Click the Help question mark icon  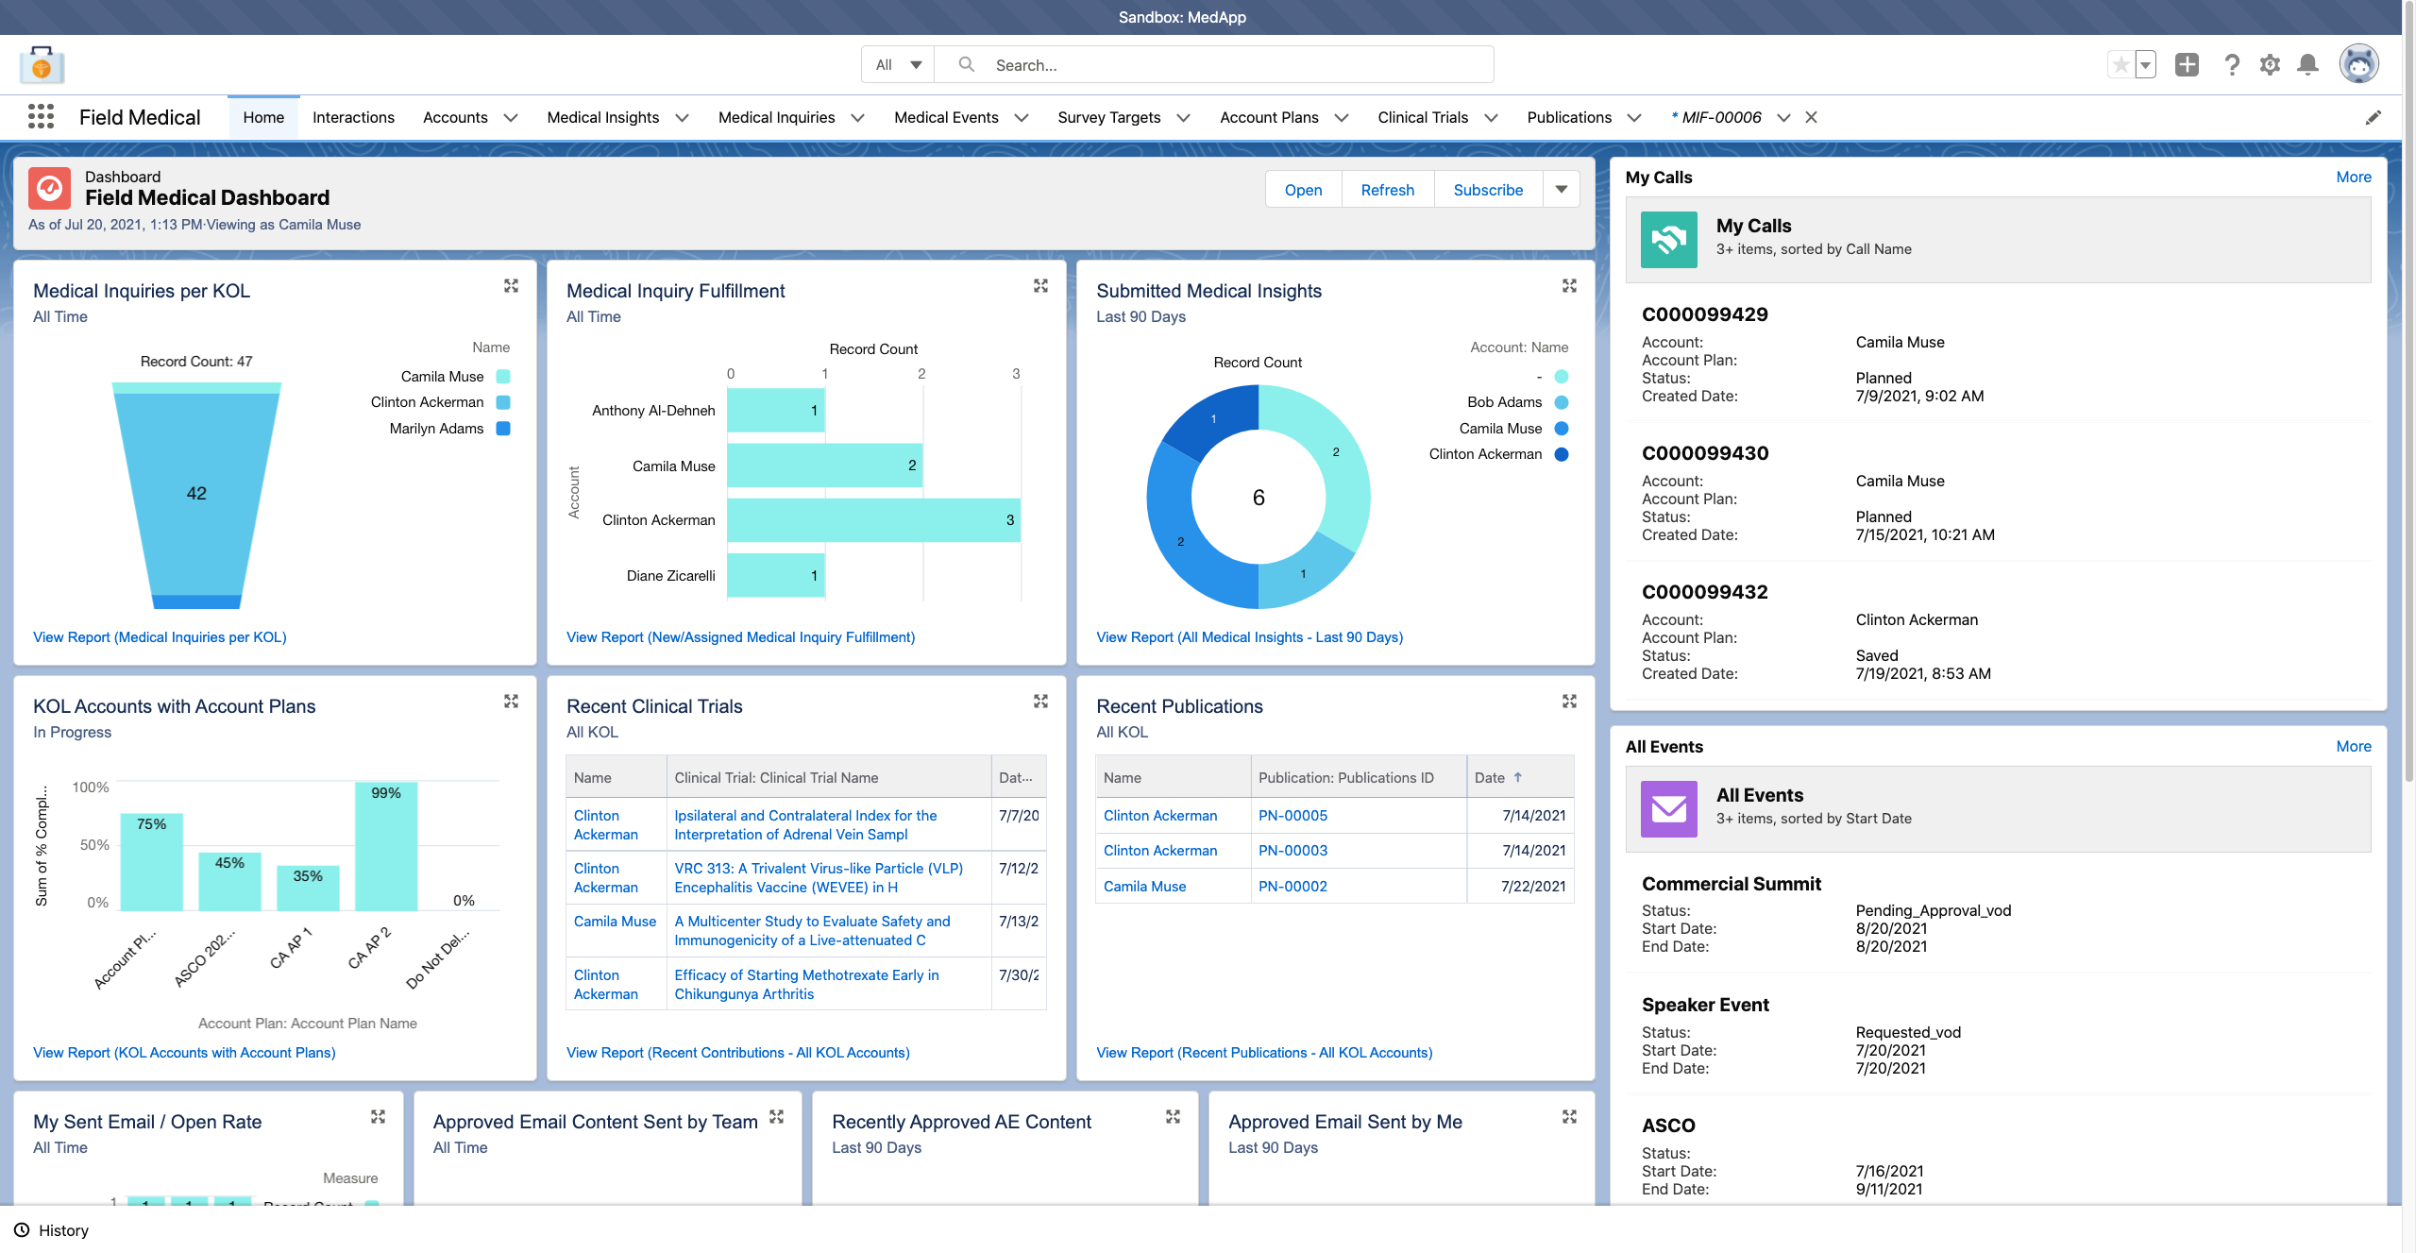(x=2232, y=64)
